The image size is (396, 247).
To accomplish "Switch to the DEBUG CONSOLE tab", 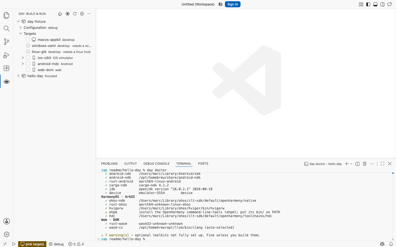I will click(156, 164).
